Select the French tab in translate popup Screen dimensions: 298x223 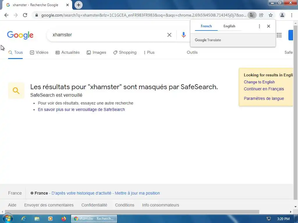(206, 26)
